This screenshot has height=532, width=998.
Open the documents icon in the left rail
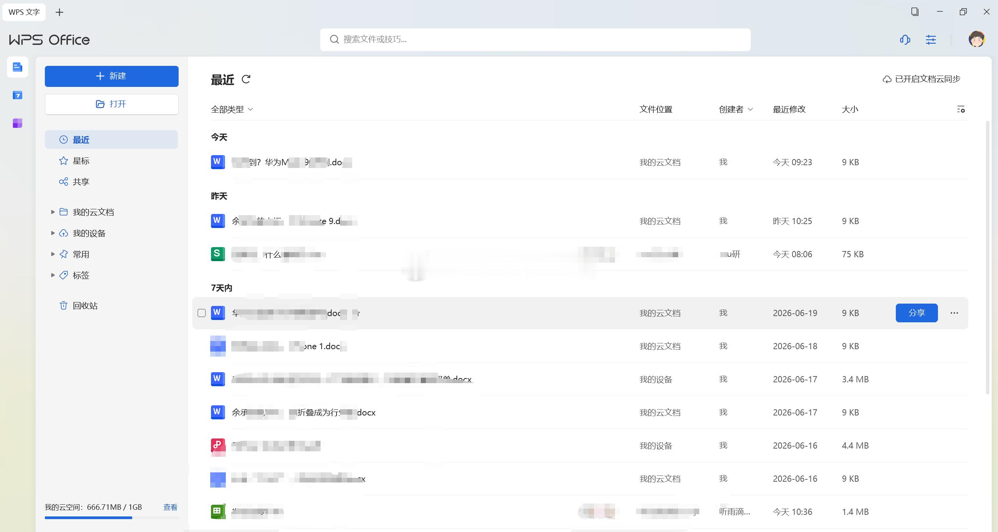pos(18,67)
